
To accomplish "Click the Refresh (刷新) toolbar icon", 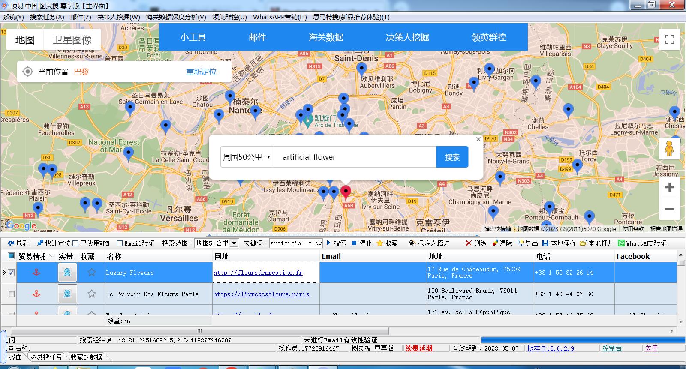I will (11, 243).
